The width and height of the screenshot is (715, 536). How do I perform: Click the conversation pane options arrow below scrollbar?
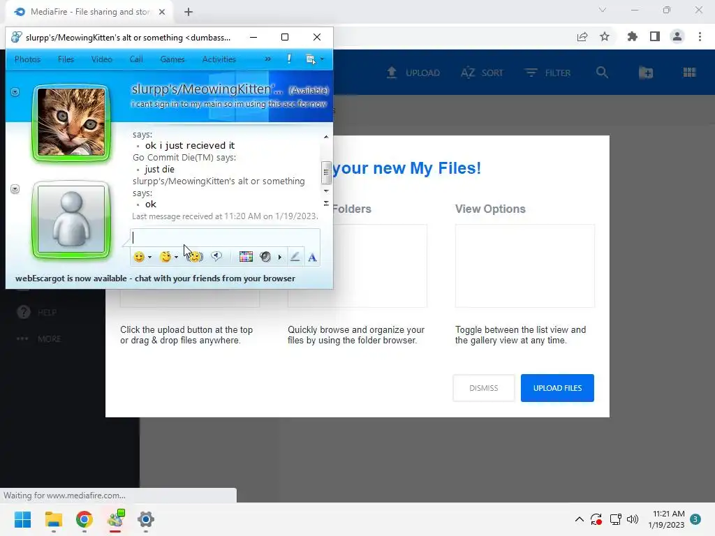coord(326,203)
